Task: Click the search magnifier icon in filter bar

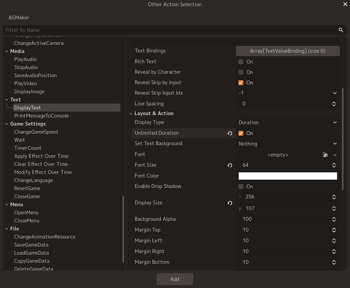Action: [341, 30]
